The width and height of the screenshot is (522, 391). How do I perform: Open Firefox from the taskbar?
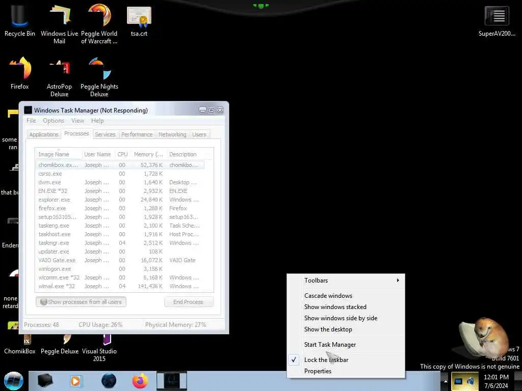pos(140,381)
